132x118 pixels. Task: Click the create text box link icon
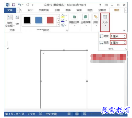tap(17, 24)
